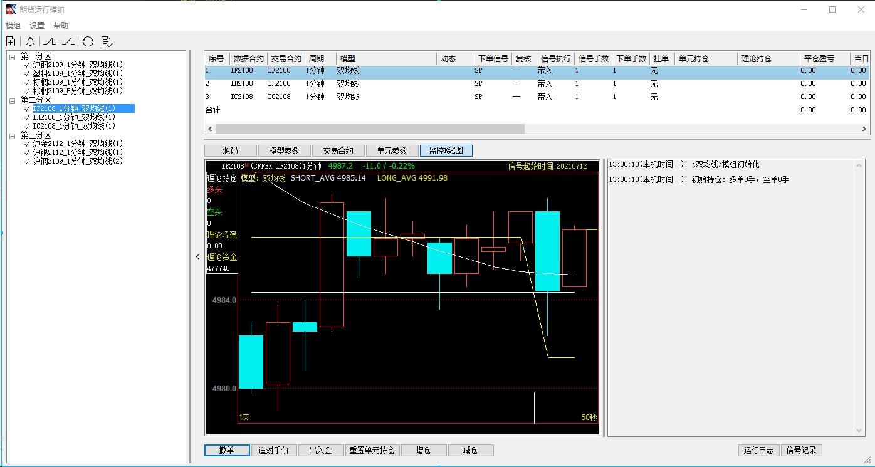
Task: Open the 帮助 menu
Action: pyautogui.click(x=61, y=26)
